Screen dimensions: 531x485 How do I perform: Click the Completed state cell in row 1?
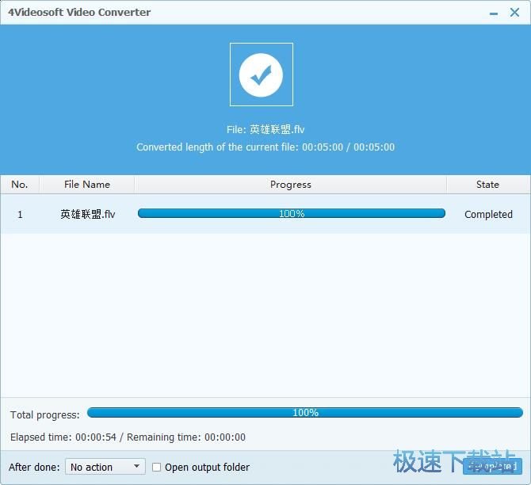click(x=488, y=214)
